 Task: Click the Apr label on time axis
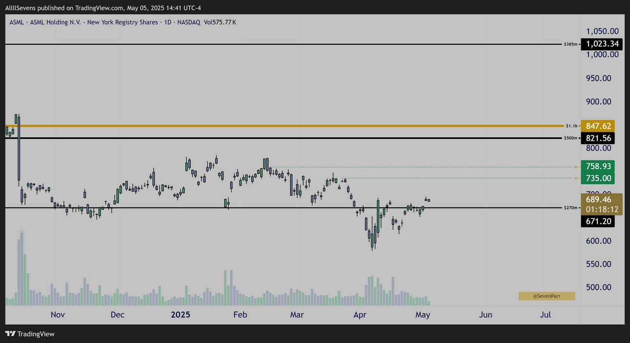[359, 315]
